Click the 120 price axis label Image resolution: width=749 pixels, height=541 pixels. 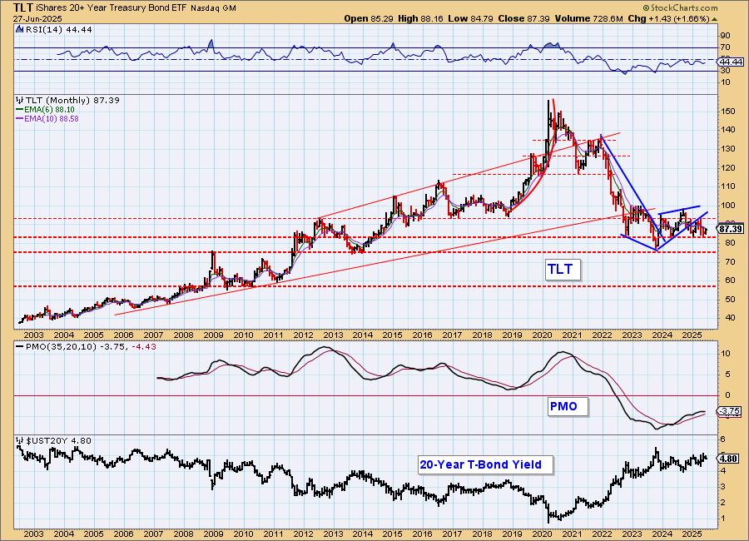[x=728, y=168]
